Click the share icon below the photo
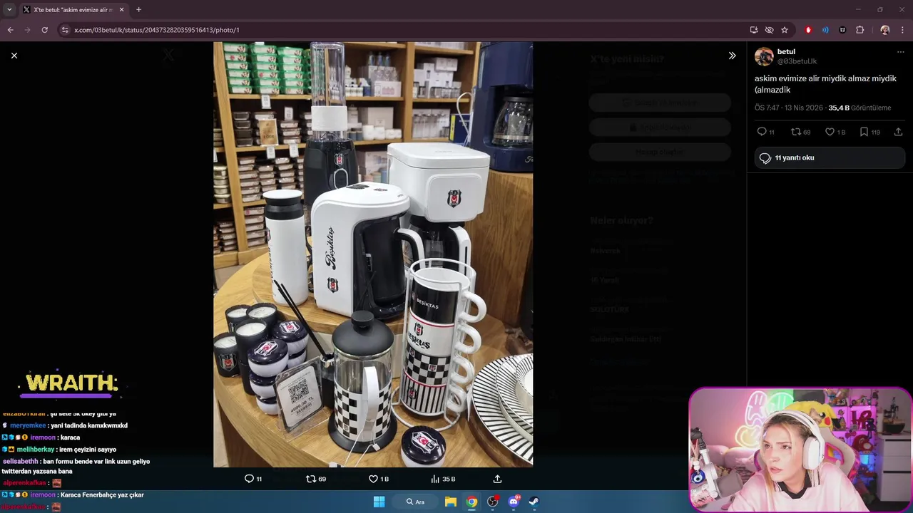913x513 pixels. point(497,479)
